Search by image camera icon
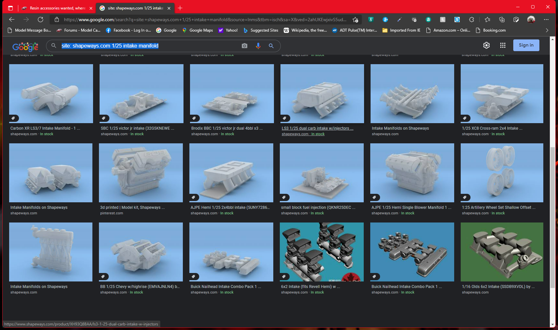 tap(244, 46)
